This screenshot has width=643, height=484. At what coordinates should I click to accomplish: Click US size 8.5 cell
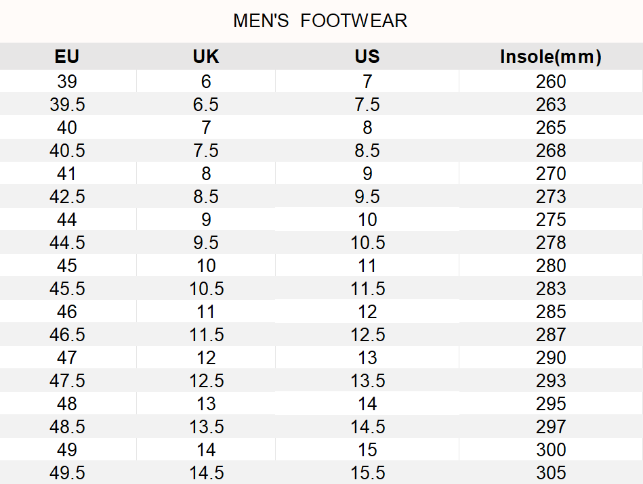(367, 151)
